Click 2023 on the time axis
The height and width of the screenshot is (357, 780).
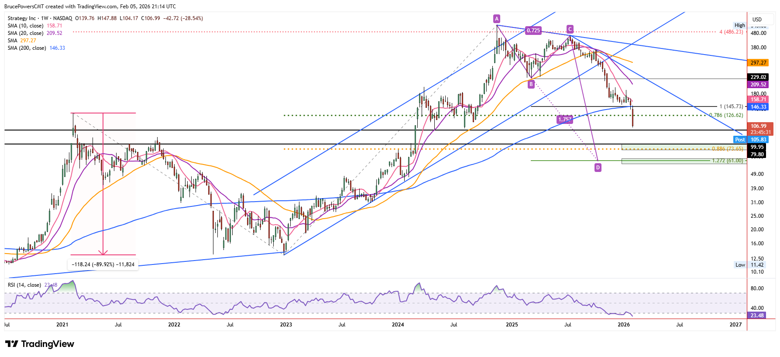coord(286,325)
